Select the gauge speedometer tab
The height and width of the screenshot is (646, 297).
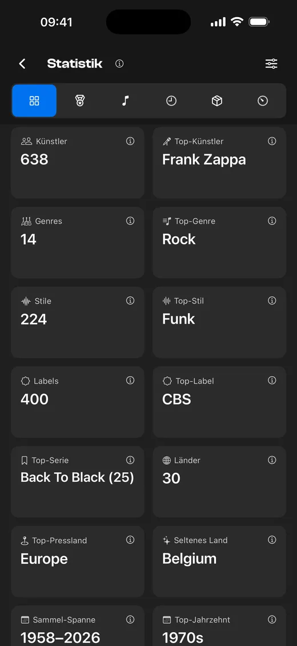(x=263, y=101)
